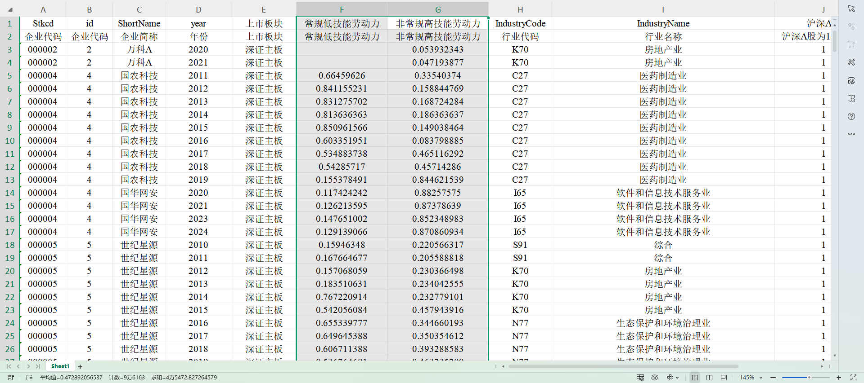Open the book search icon in the sidebar
Screen dimensions: 864x383
click(851, 98)
